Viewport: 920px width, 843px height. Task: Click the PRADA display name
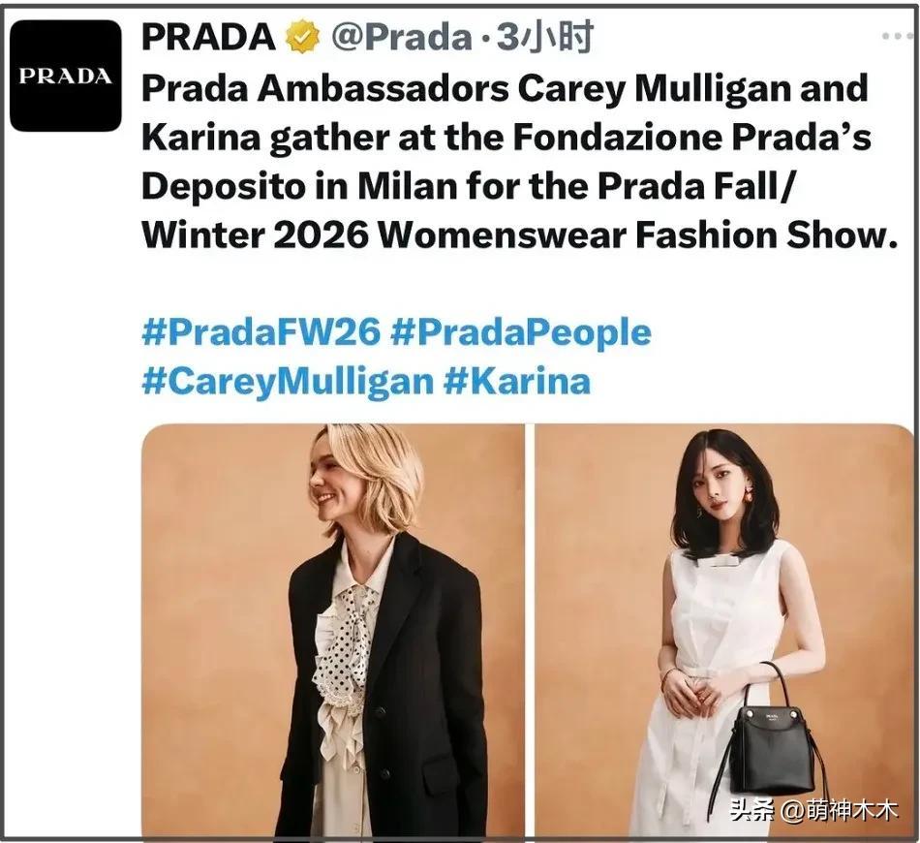[208, 38]
